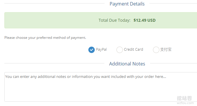Click the $12.49 USD total amount

pos(145,20)
